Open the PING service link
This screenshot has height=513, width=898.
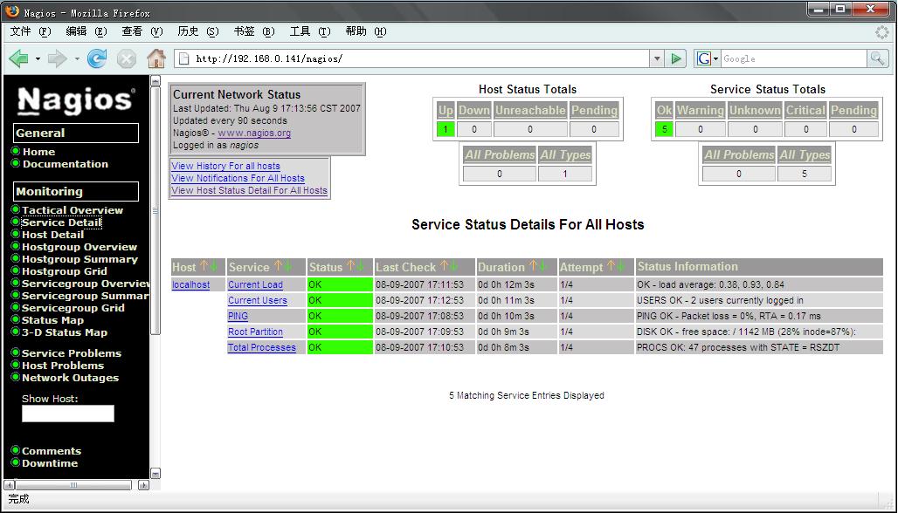[238, 316]
